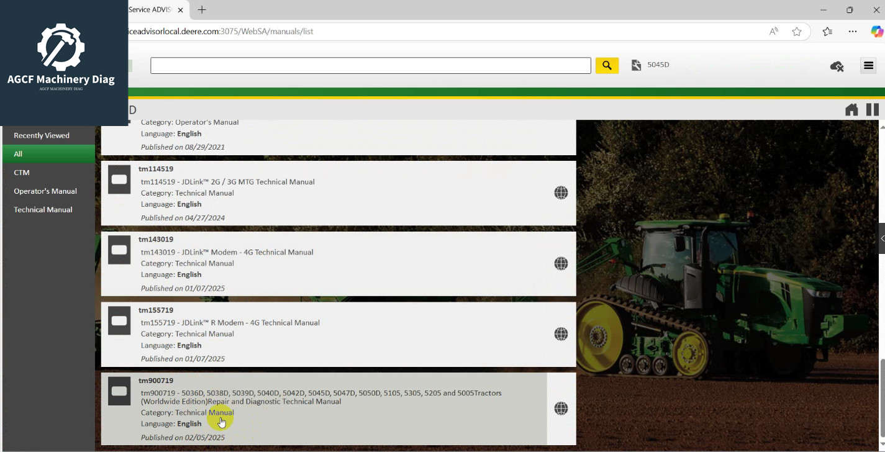The height and width of the screenshot is (452, 885).
Task: Click the Read Aloud icon in address bar
Action: click(x=774, y=31)
